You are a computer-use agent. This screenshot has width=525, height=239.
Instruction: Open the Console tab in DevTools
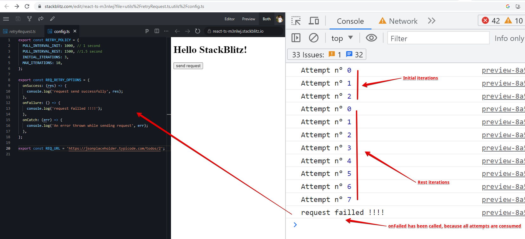pyautogui.click(x=350, y=21)
